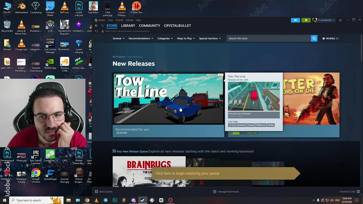Click the padlock icon beside store URL
This screenshot has height=204, width=363.
[x=103, y=31]
